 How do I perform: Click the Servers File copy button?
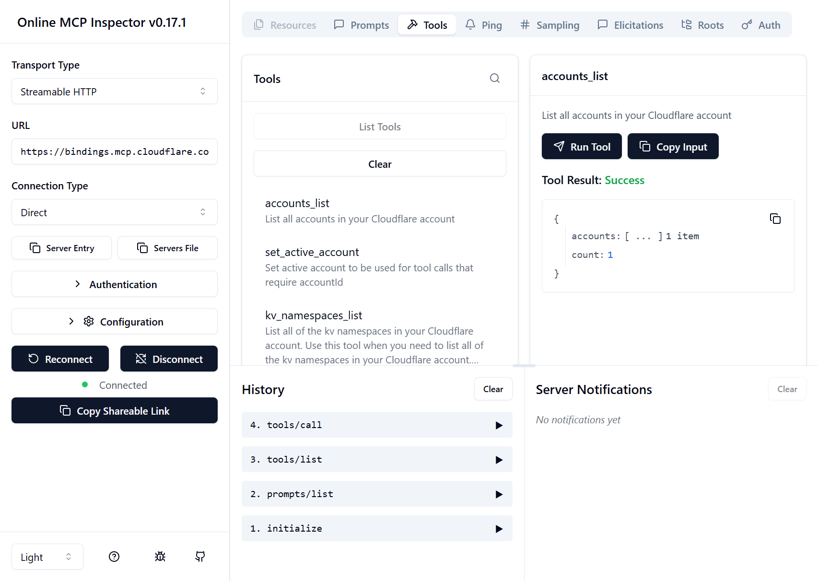point(167,248)
